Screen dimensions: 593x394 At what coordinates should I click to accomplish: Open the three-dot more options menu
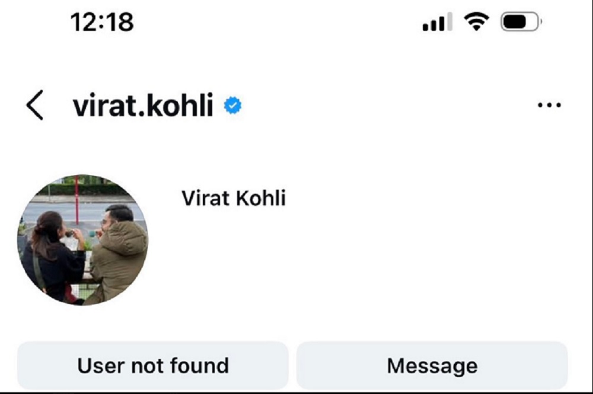click(x=549, y=105)
